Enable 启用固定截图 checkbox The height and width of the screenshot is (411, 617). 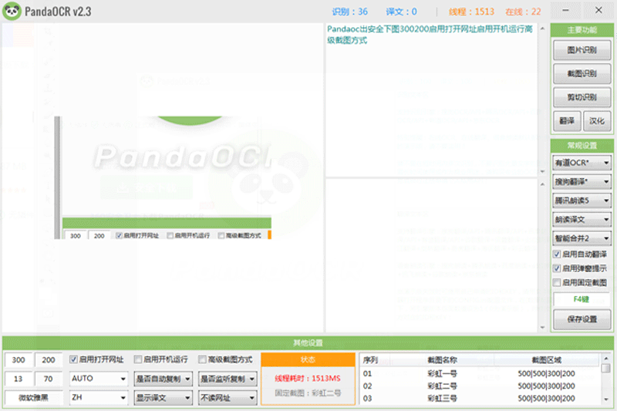coord(556,283)
